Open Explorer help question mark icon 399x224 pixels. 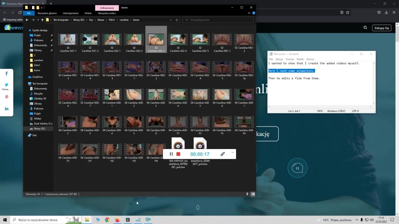pyautogui.click(x=254, y=13)
